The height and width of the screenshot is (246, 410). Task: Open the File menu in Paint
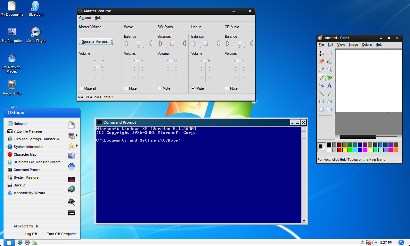tap(321, 45)
